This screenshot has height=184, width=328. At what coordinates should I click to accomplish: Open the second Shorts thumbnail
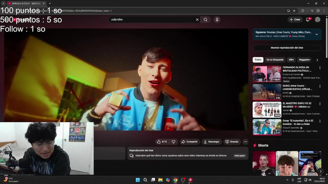tap(287, 163)
